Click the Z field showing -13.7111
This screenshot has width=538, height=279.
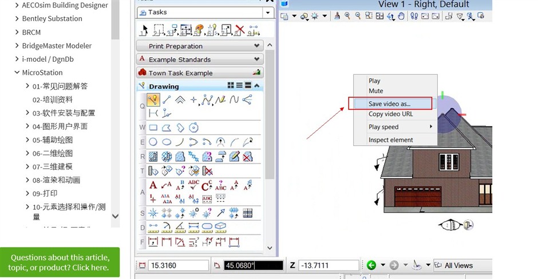(329, 265)
